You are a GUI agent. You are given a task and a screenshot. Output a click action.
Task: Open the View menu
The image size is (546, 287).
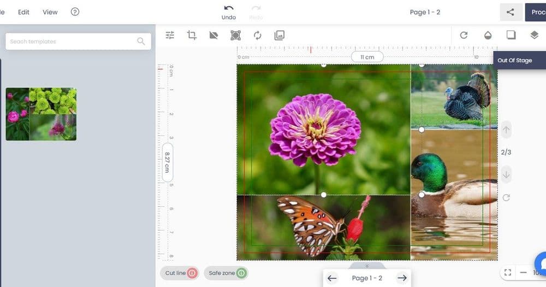pos(50,12)
